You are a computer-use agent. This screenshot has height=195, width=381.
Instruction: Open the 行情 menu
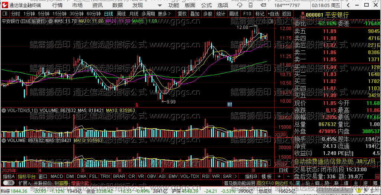[x=57, y=5]
